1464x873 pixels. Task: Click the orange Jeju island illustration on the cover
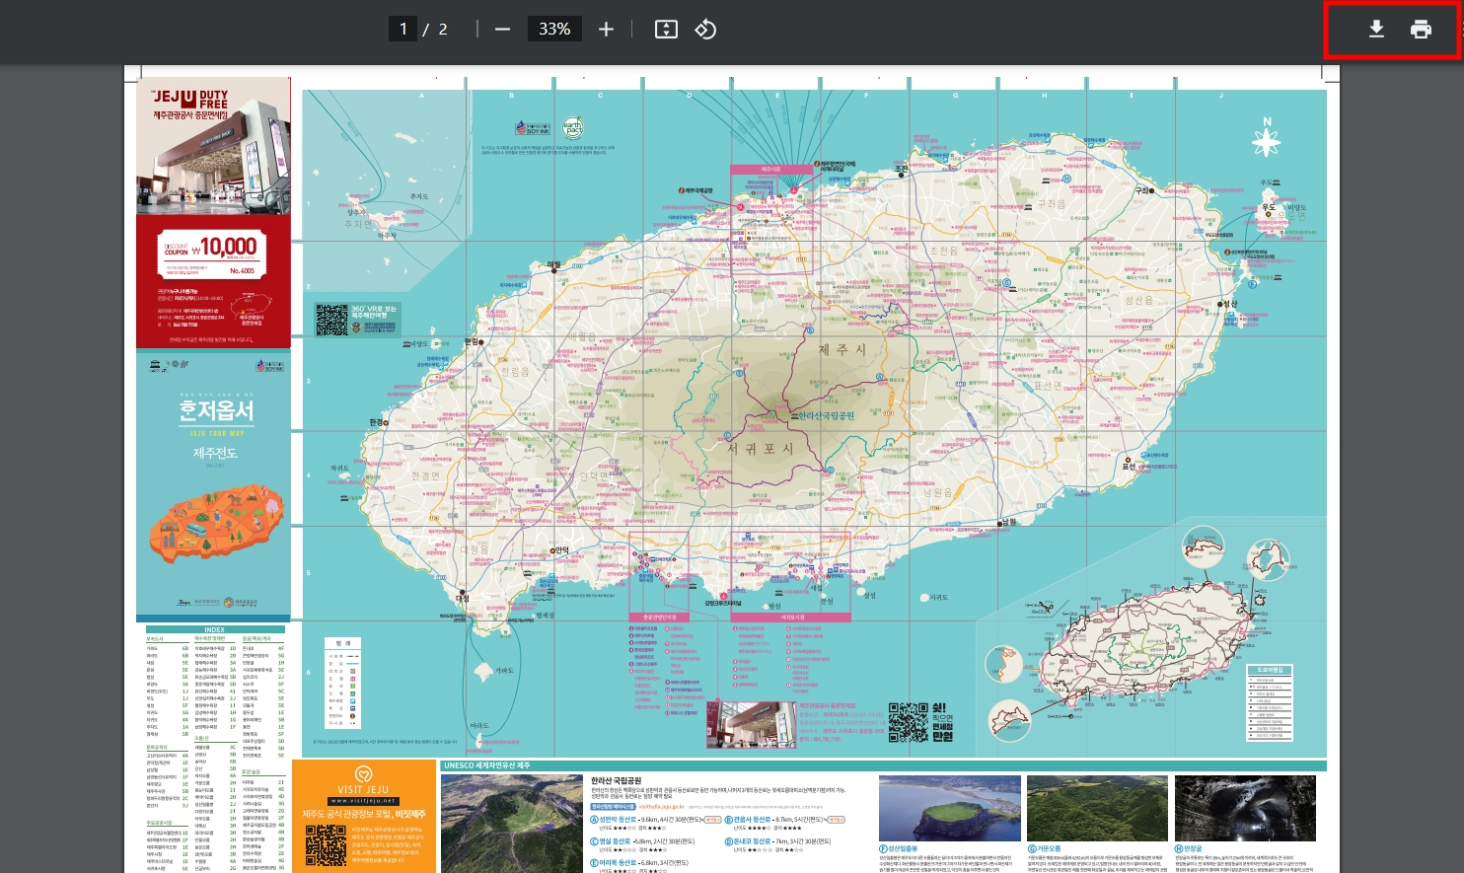tap(216, 526)
